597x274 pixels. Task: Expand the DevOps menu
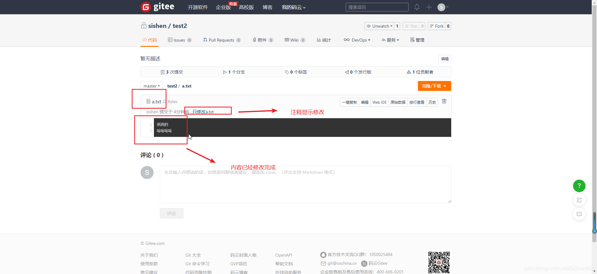(357, 40)
